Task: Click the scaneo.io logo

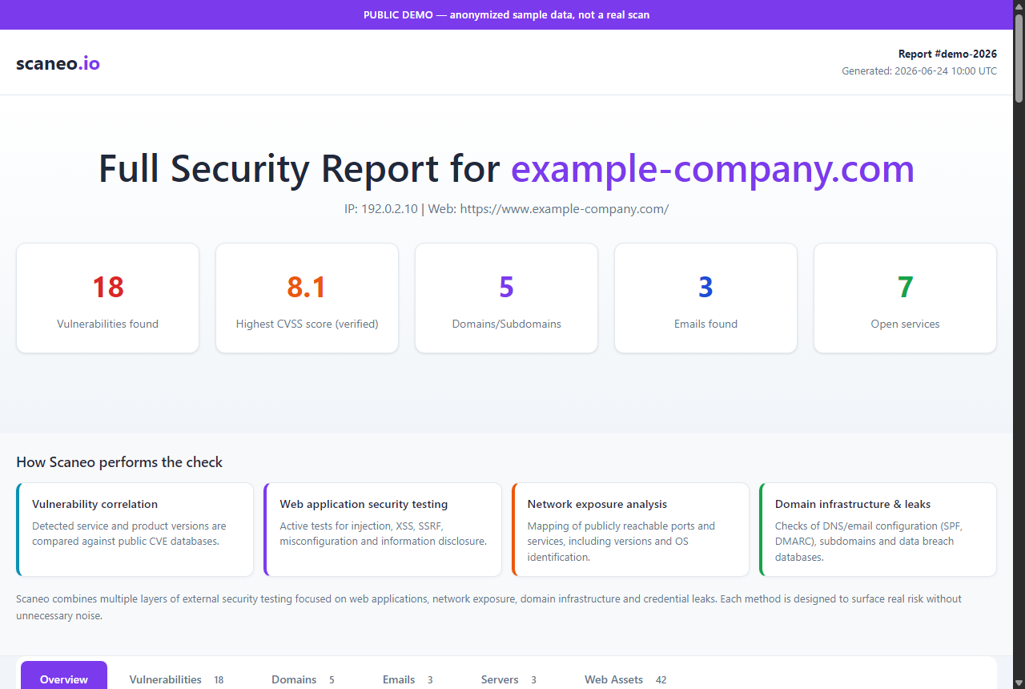Action: 58,63
